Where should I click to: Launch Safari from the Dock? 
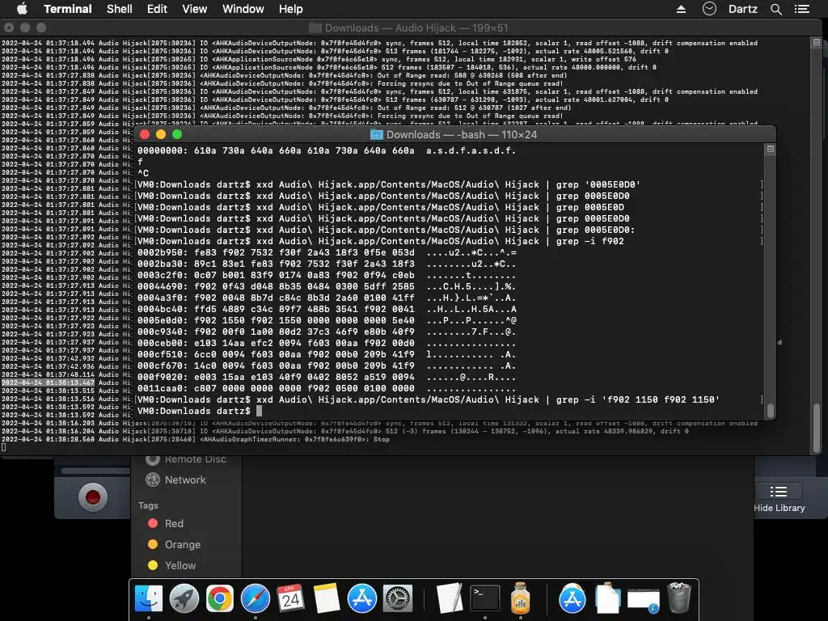point(255,598)
